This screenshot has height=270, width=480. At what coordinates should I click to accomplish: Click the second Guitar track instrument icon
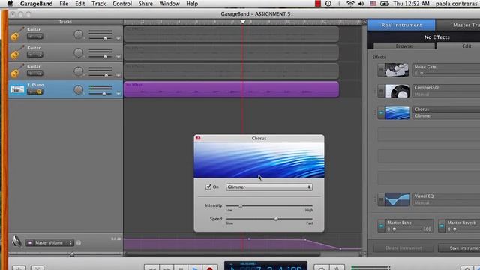point(16,52)
